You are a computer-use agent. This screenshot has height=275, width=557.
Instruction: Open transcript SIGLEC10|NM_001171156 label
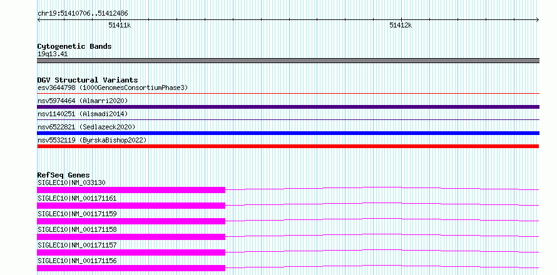[77, 261]
